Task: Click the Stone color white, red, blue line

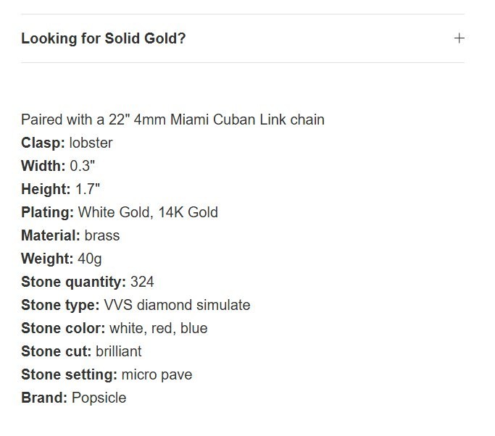Action: click(x=115, y=328)
